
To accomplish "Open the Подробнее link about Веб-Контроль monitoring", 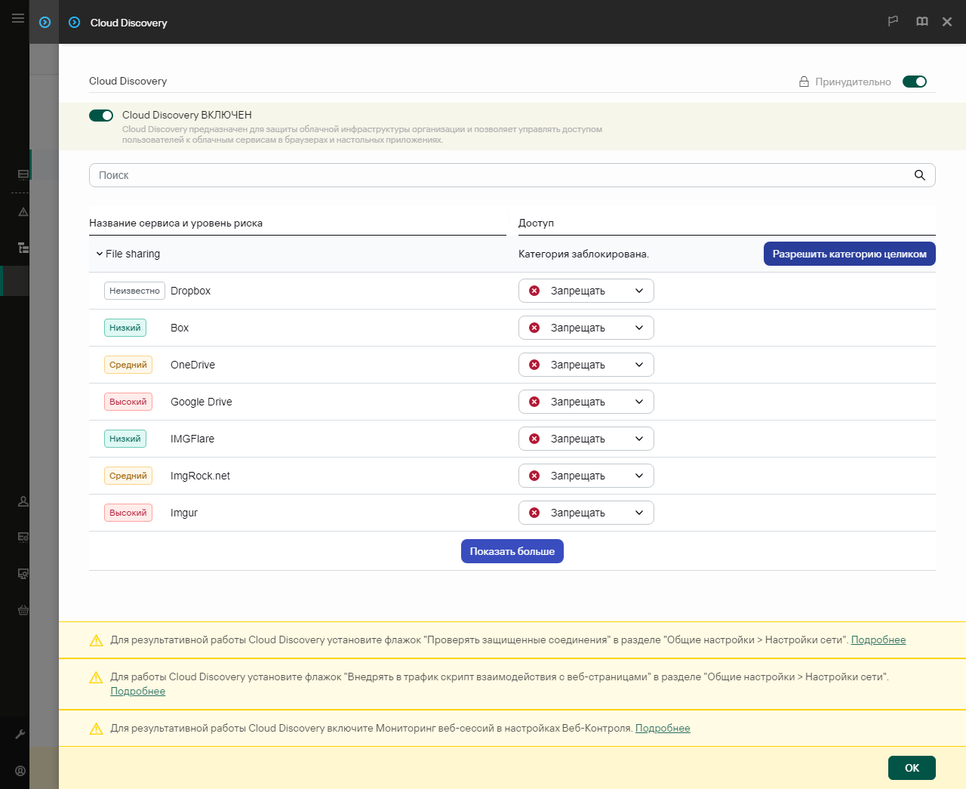I will click(663, 728).
